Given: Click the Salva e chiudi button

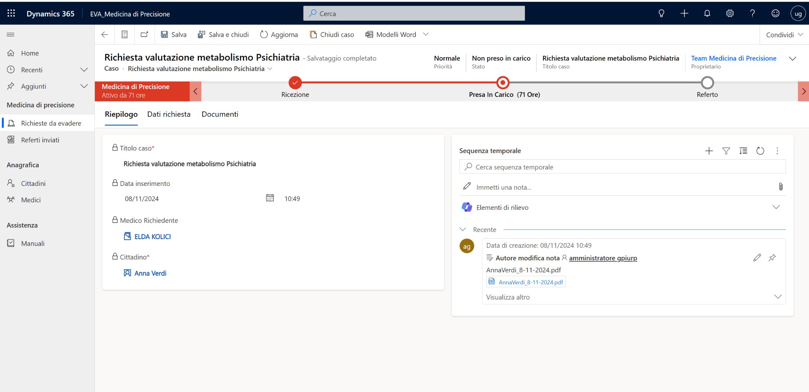Looking at the screenshot, I should coord(223,34).
